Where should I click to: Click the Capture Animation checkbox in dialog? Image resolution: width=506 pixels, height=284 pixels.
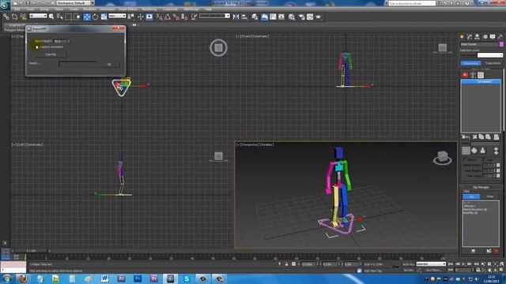pos(36,47)
